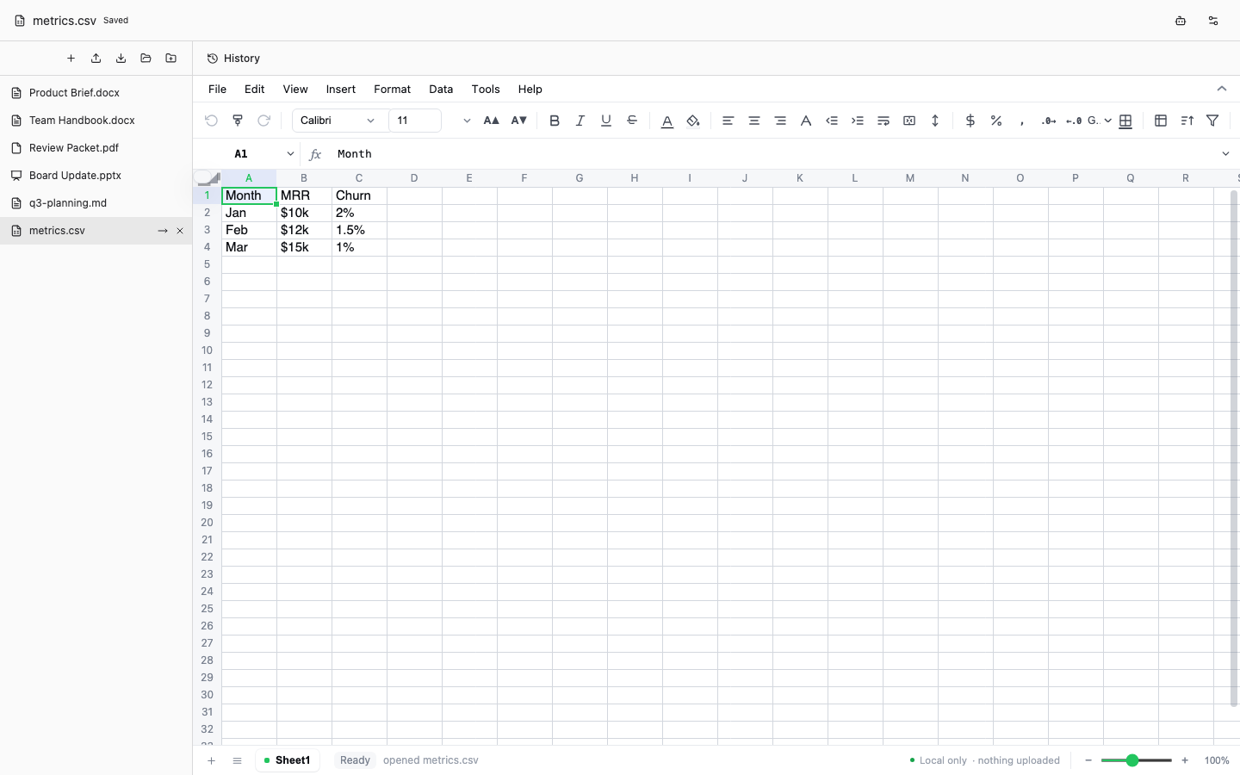
Task: Click the fx insert function icon
Action: (x=315, y=154)
